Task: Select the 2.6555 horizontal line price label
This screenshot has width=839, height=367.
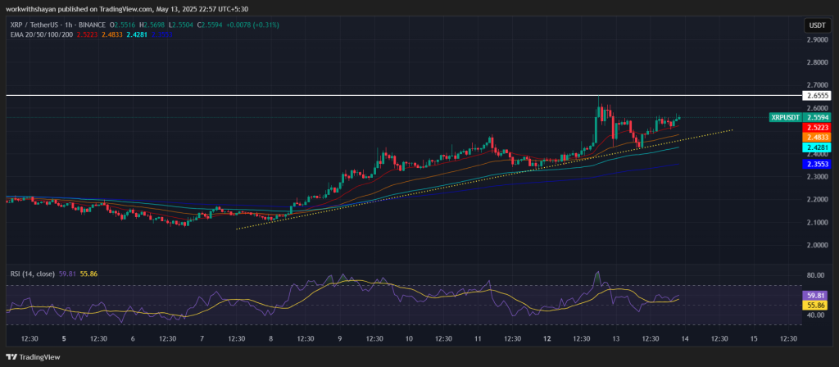Action: click(817, 96)
